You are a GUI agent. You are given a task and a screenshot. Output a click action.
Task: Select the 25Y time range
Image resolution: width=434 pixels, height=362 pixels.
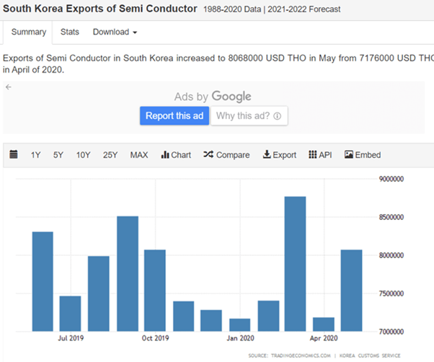[x=110, y=155]
